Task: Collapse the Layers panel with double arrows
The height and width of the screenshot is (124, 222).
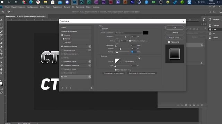Action: tap(202, 24)
